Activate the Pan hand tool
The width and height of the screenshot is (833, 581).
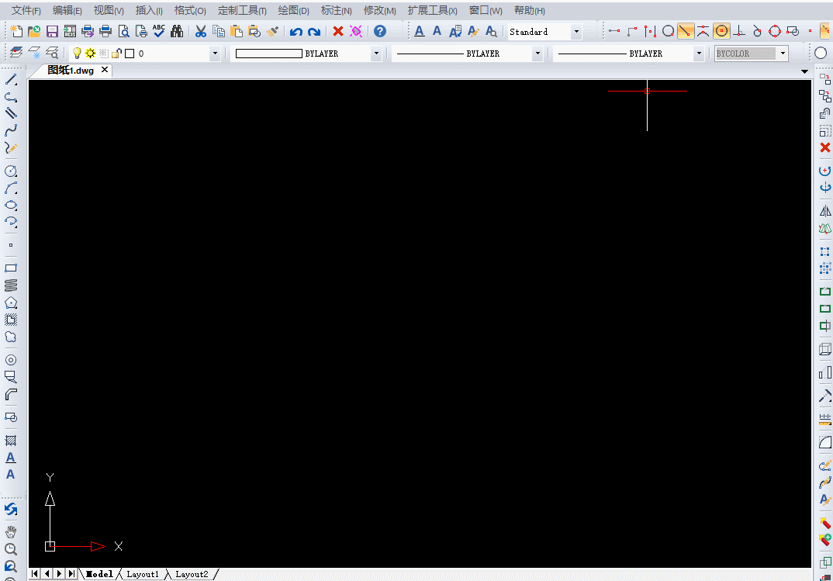click(x=11, y=531)
